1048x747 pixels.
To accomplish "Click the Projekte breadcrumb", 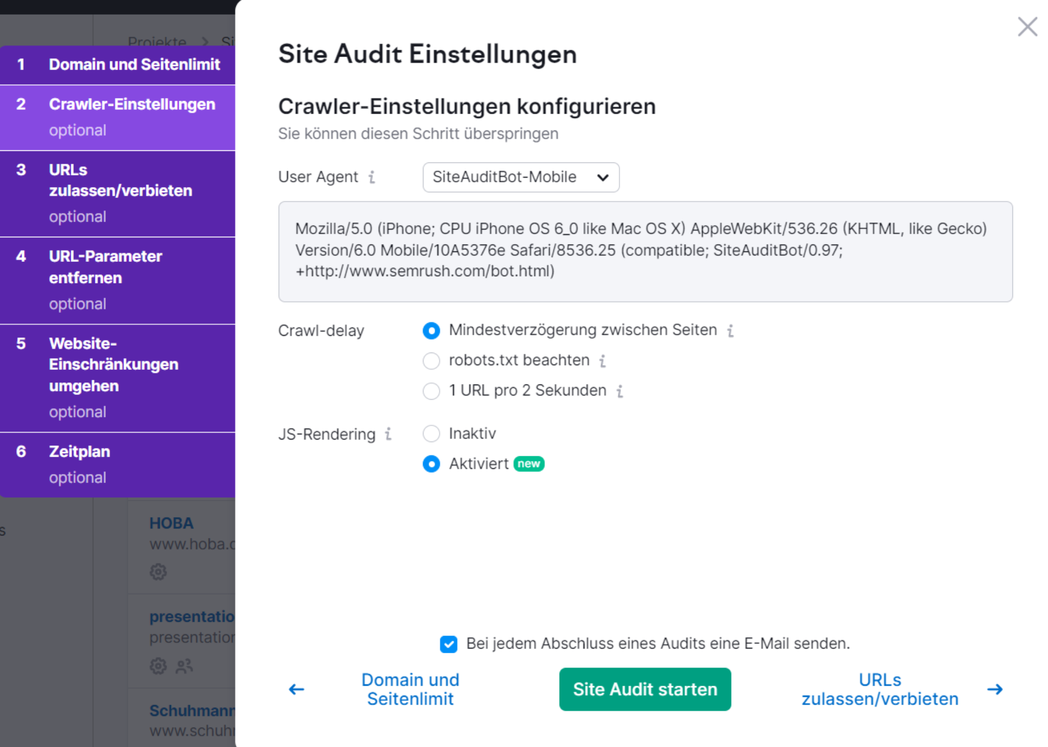I will pos(157,41).
